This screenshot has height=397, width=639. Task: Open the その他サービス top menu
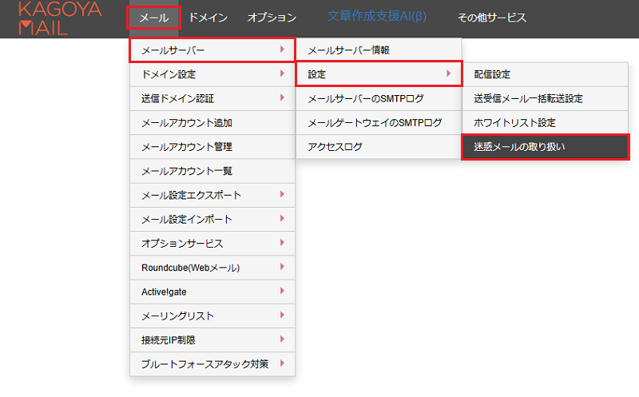[x=492, y=18]
